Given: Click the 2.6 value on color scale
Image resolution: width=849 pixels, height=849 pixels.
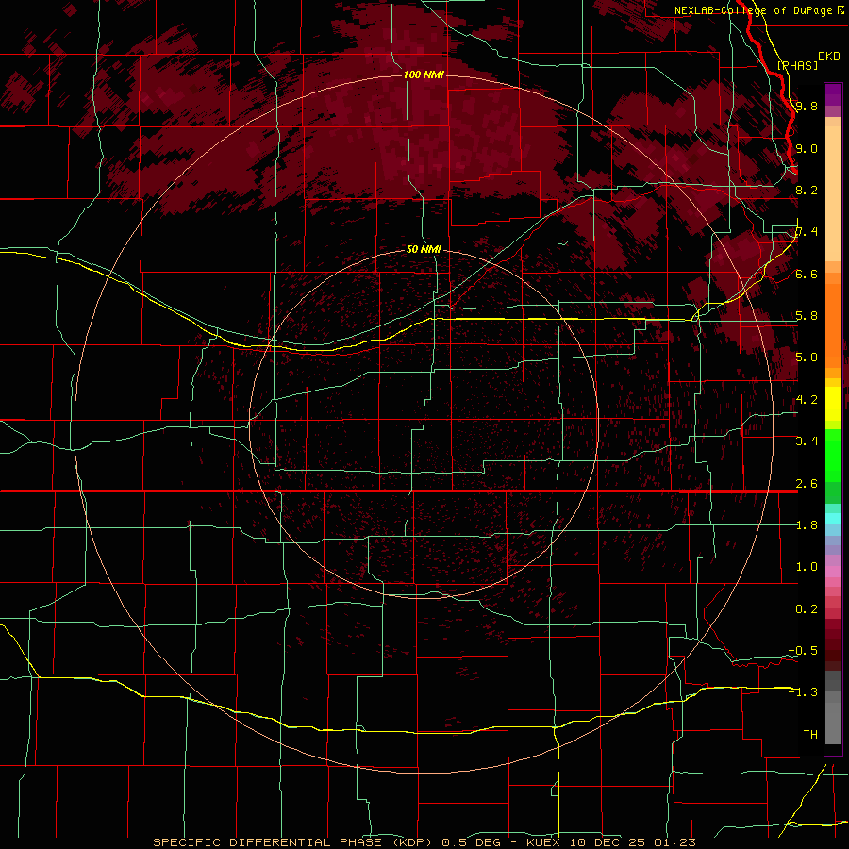Looking at the screenshot, I should pos(807,483).
